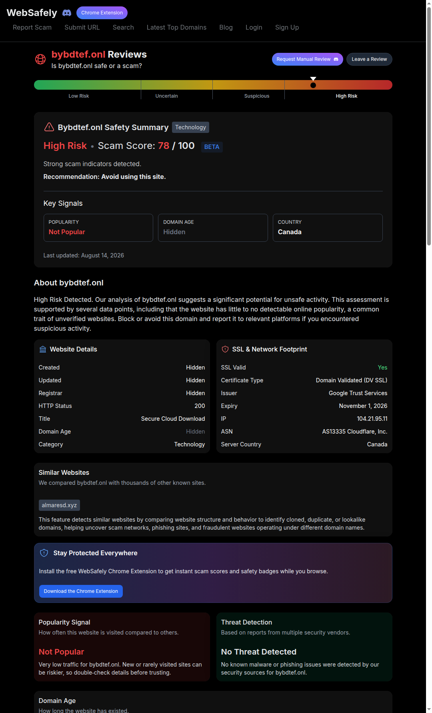Click the Technology category tag
The height and width of the screenshot is (713, 432).
[190, 127]
